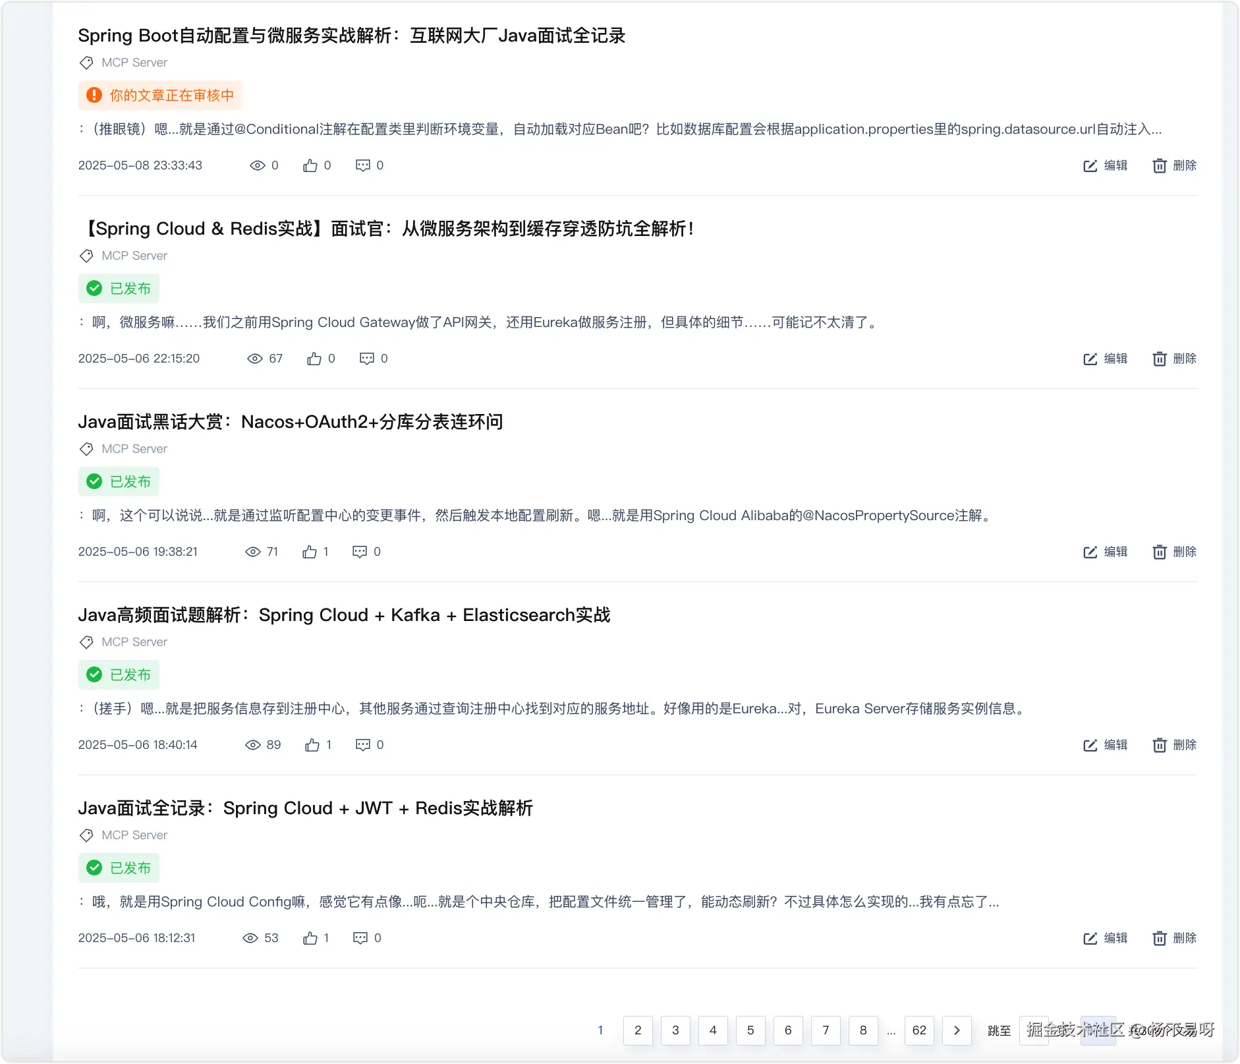
Task: Open the article titled Java面试黑话大赏
Action: coord(291,422)
